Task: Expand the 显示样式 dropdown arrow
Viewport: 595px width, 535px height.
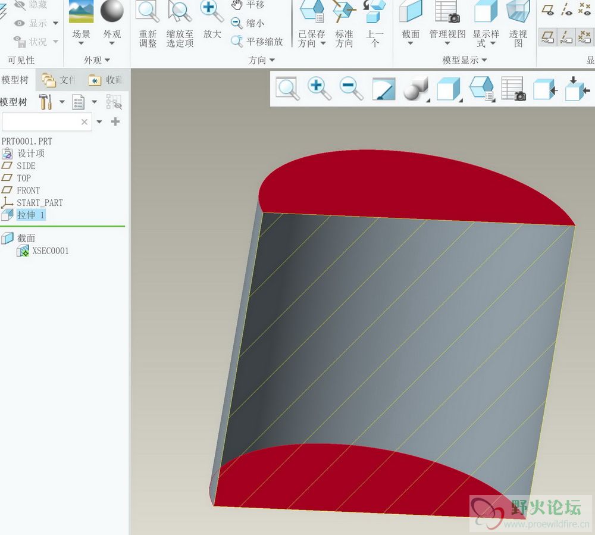Action: [x=493, y=43]
